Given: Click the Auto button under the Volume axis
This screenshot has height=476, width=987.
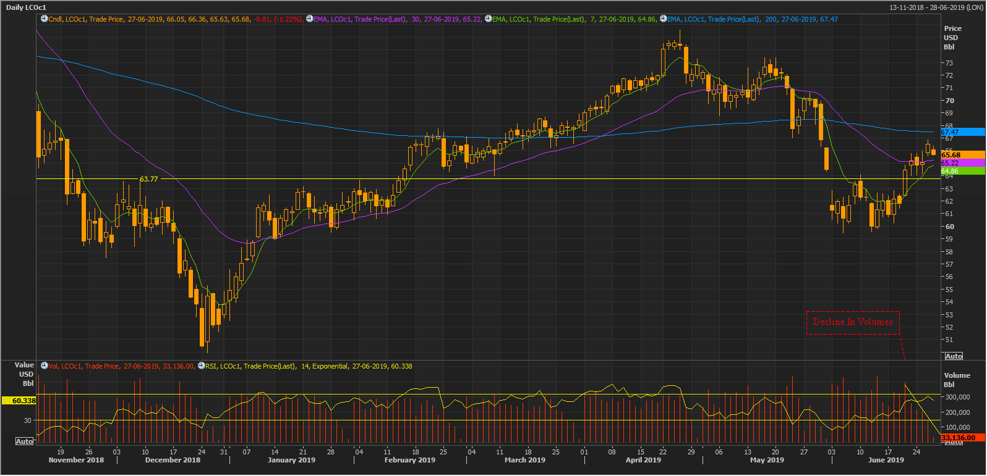Looking at the screenshot, I should point(954,442).
